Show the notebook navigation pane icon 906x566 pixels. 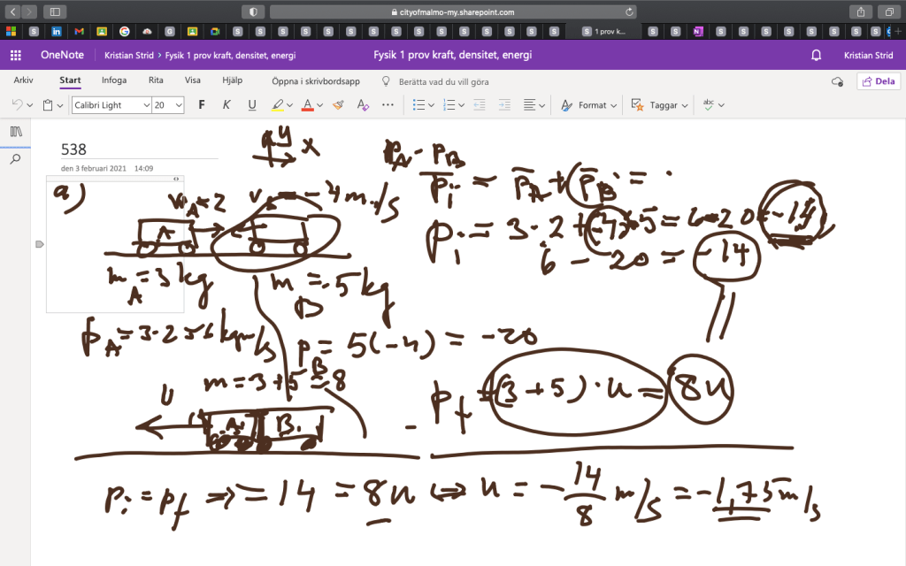[15, 132]
